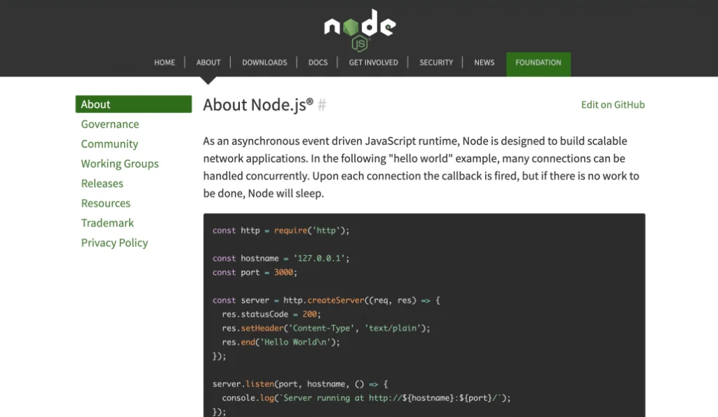Click the Node.js logo

[x=360, y=29]
